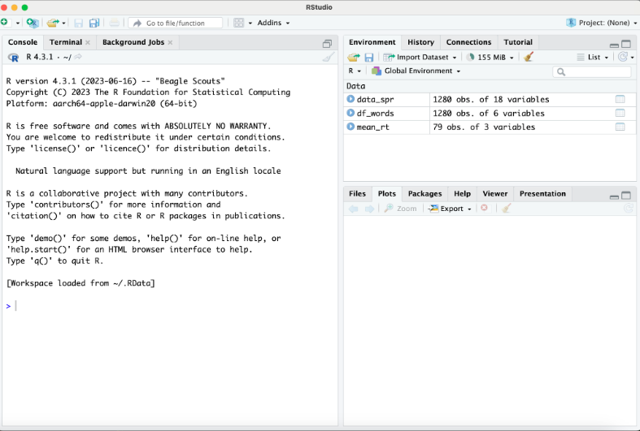Click the console pane maximize icon
The image size is (640, 431).
pyautogui.click(x=327, y=44)
